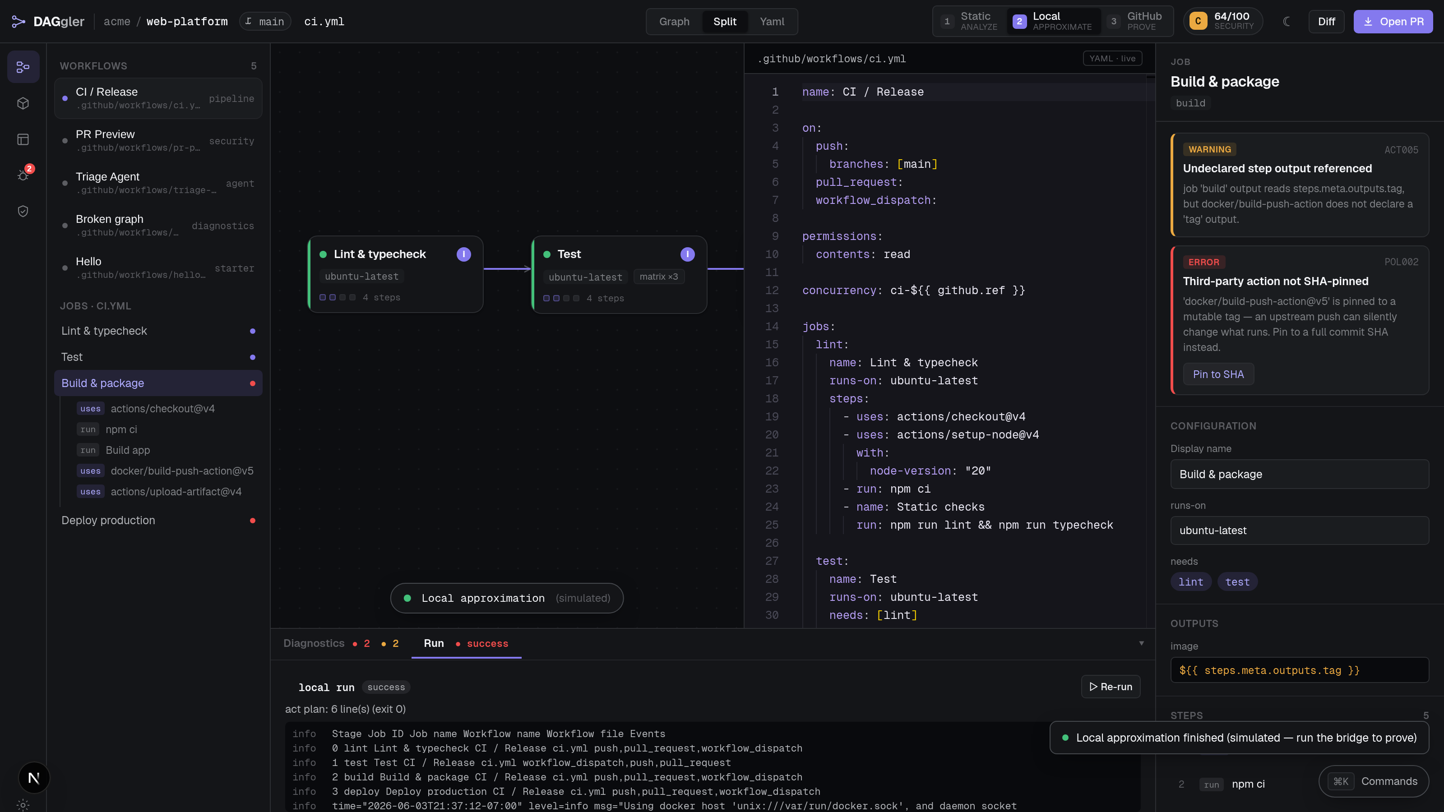Toggle the dark mode moon icon
1444x812 pixels.
[1287, 22]
